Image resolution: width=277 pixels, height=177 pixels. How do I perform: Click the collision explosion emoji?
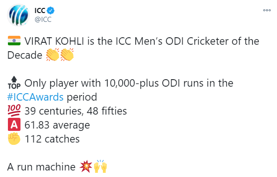tap(86, 166)
